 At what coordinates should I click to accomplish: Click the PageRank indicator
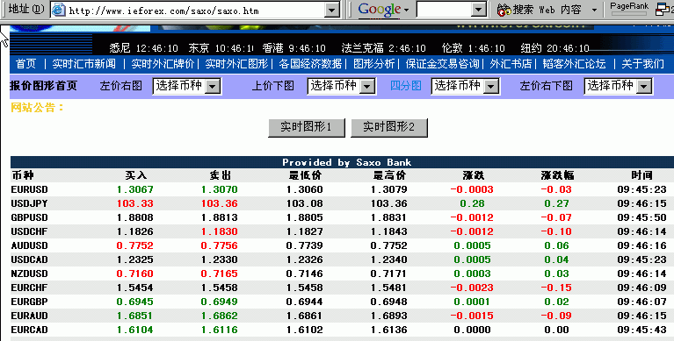coord(629,9)
